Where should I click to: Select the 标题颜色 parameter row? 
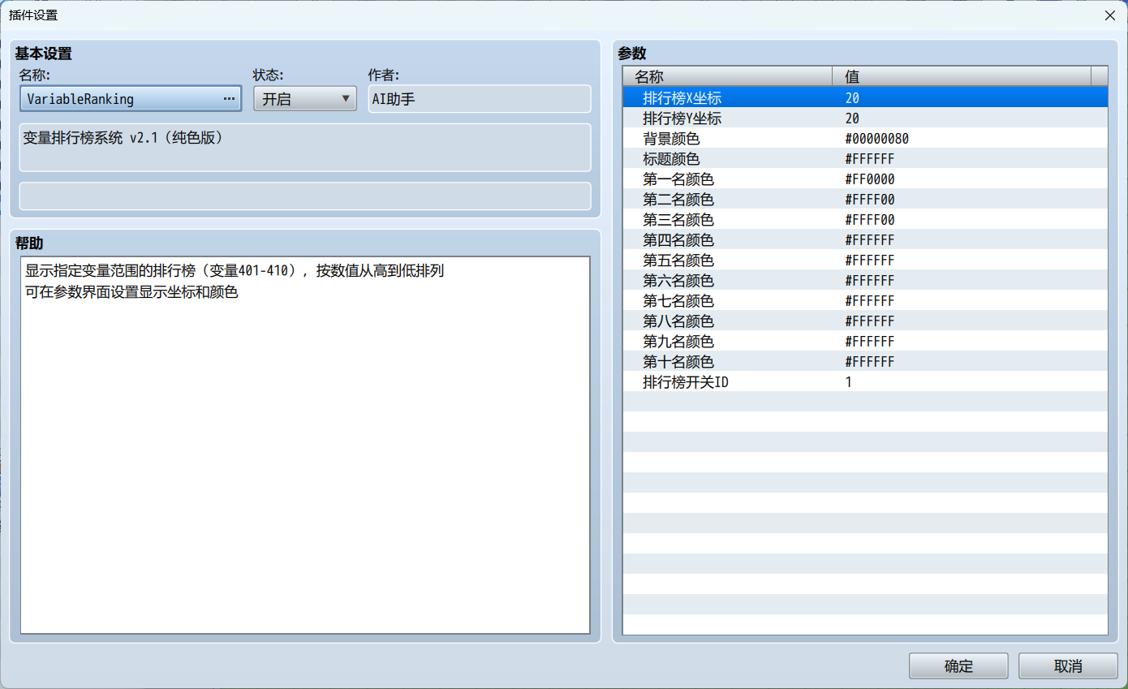point(866,158)
